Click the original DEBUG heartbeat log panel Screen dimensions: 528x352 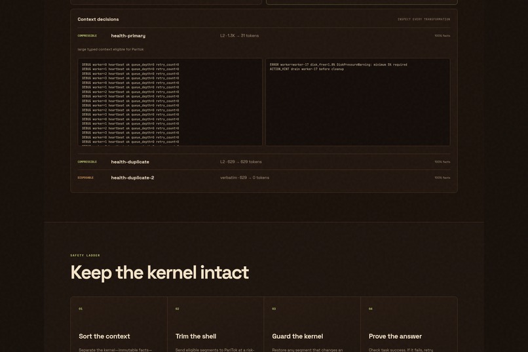[170, 102]
